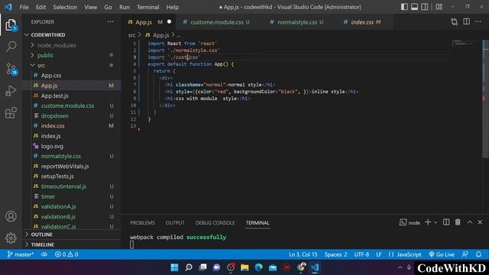The image size is (489, 275).
Task: Open the Manage gear icon
Action: pos(11,238)
